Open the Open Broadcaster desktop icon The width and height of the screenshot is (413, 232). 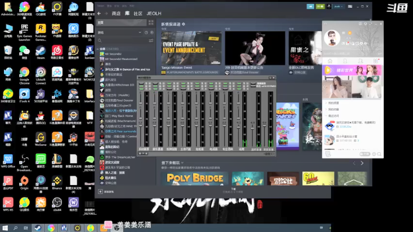point(25,162)
